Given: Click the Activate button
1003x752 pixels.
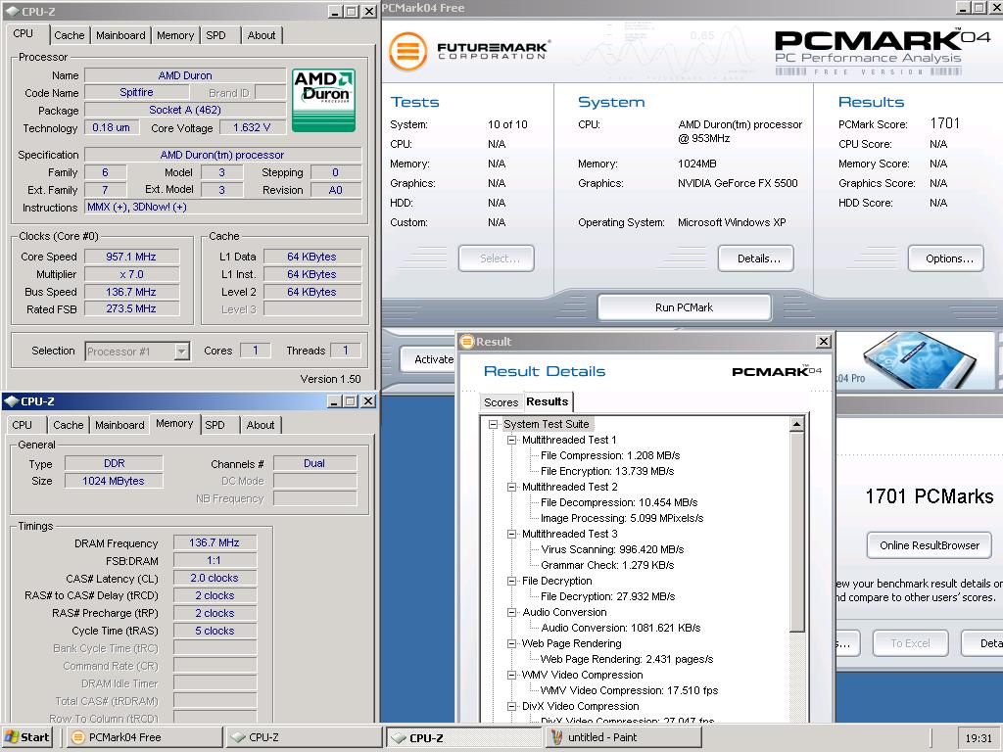Looking at the screenshot, I should tap(428, 359).
